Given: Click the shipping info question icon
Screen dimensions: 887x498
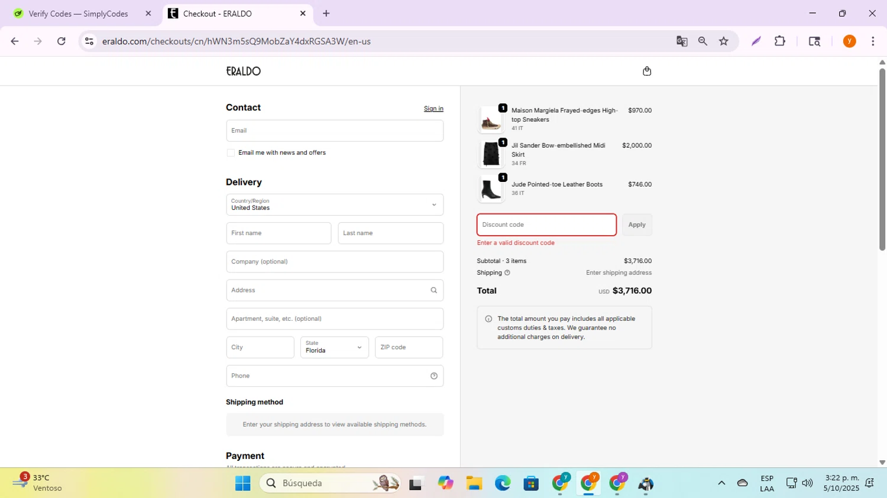Looking at the screenshot, I should tap(507, 273).
